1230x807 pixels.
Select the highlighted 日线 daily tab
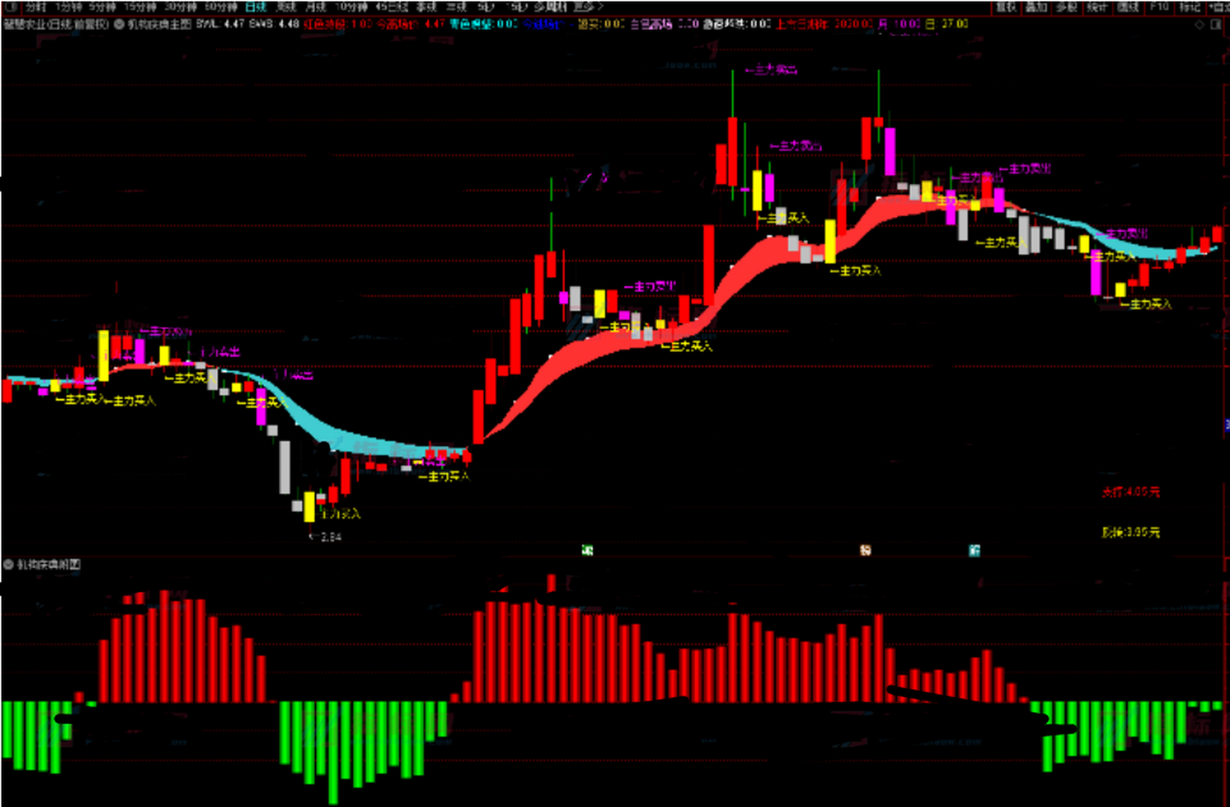coord(256,7)
